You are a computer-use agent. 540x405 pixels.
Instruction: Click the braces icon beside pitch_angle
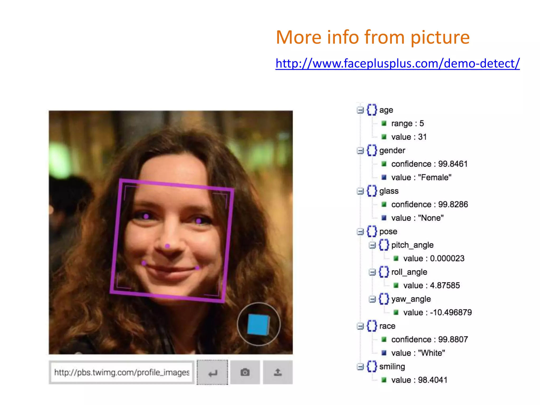[384, 245]
